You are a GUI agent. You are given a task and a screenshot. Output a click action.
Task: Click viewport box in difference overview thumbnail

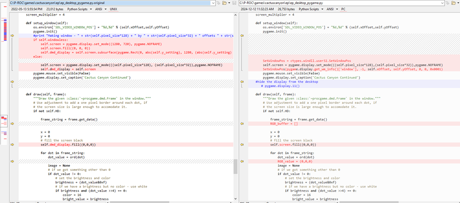coord(4,121)
